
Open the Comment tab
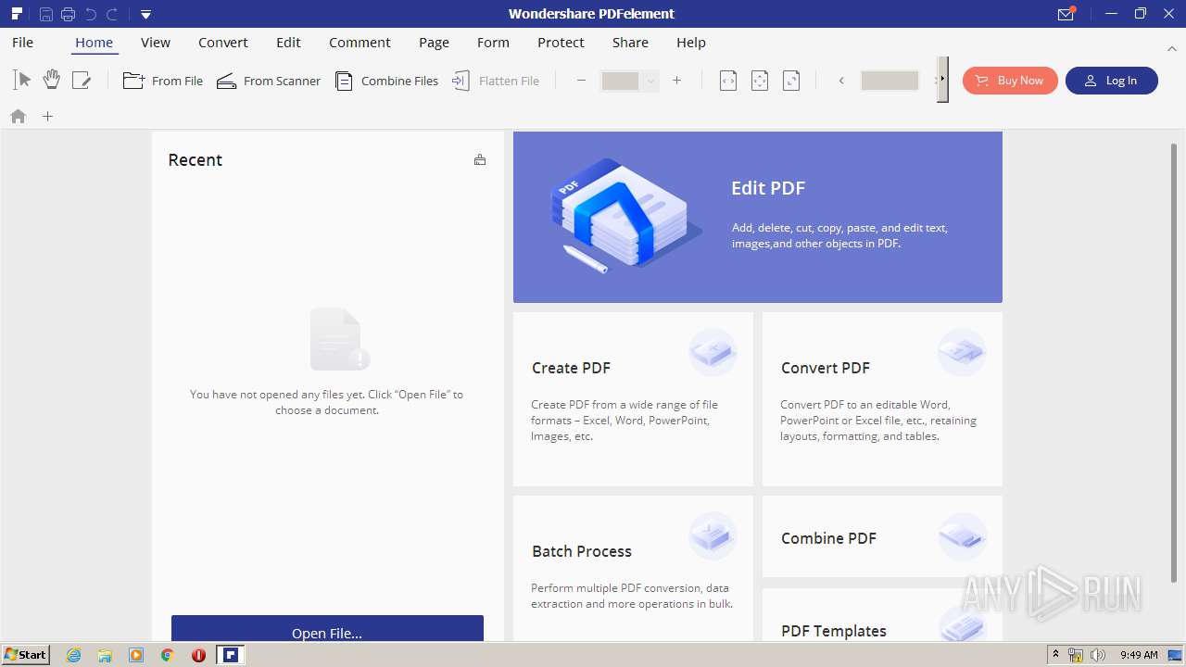coord(360,42)
